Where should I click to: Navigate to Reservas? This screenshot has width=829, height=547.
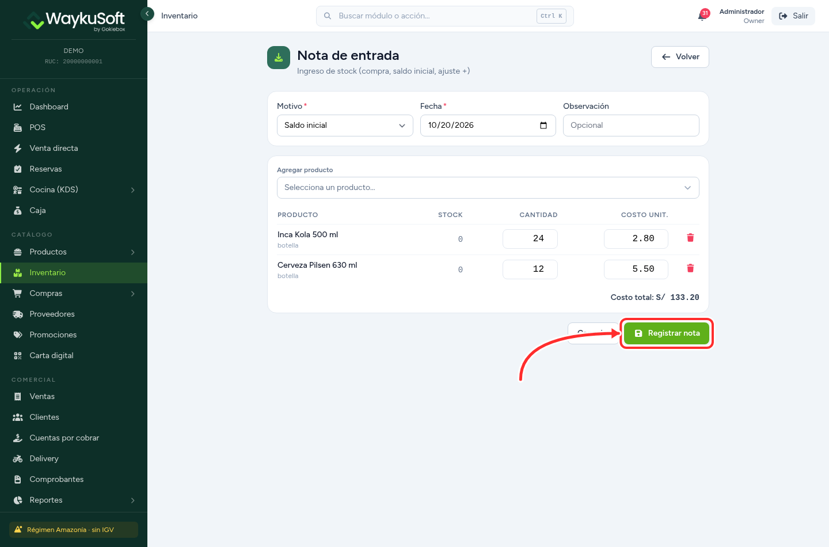74,169
